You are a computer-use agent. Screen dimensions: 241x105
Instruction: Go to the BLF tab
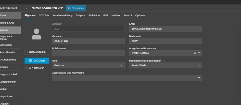(106, 16)
